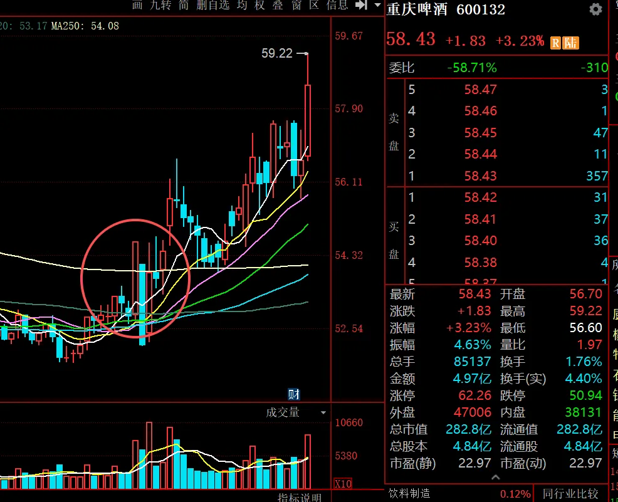Image resolution: width=618 pixels, height=502 pixels.
Task: Open the dropdown arrow at the toolbar's right end
Action: point(377,5)
